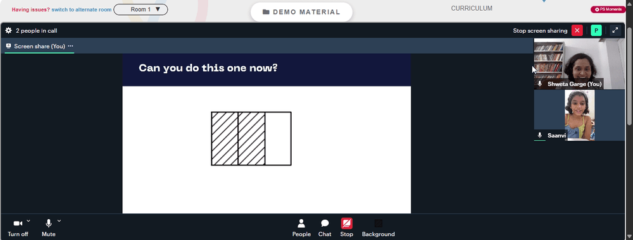Expand camera options chevron
The height and width of the screenshot is (240, 633).
28,220
